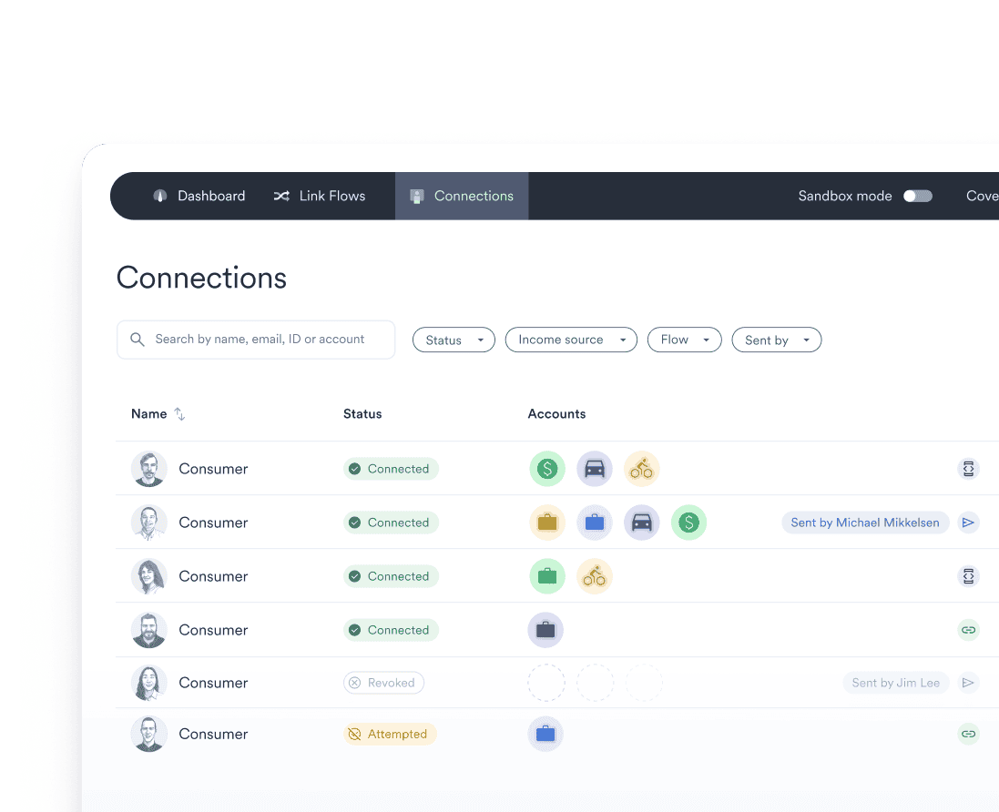Click the green dollar account icon in first row
999x812 pixels.
coord(547,469)
